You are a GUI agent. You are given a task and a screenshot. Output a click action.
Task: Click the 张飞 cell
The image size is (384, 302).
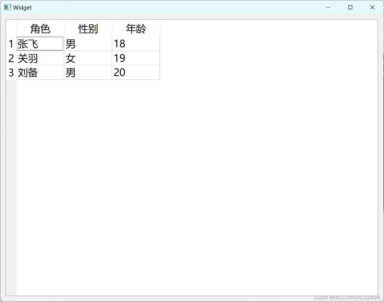[40, 44]
